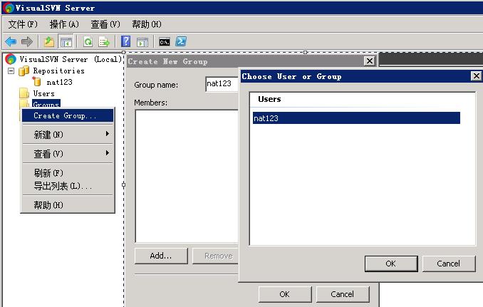
Task: Click the Export list toolbar icon
Action: [104, 42]
